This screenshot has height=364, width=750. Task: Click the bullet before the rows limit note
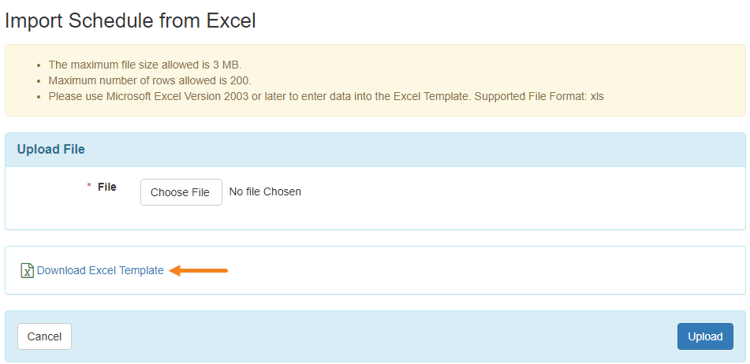tap(39, 81)
